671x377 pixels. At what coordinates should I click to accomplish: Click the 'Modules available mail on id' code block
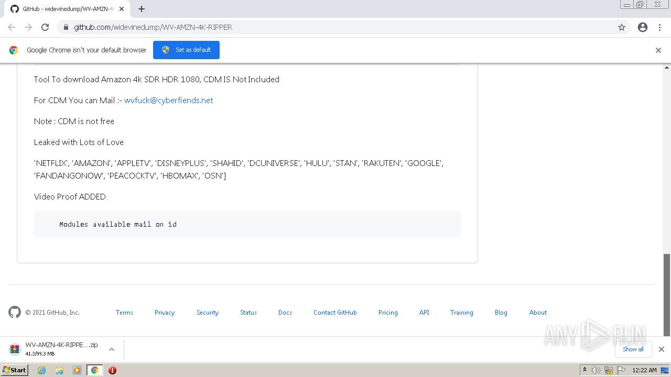pyautogui.click(x=247, y=224)
